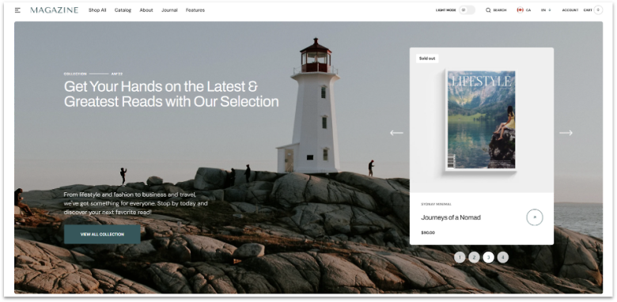Go to slide 4 pagination dot
Image resolution: width=617 pixels, height=302 pixels.
[502, 257]
